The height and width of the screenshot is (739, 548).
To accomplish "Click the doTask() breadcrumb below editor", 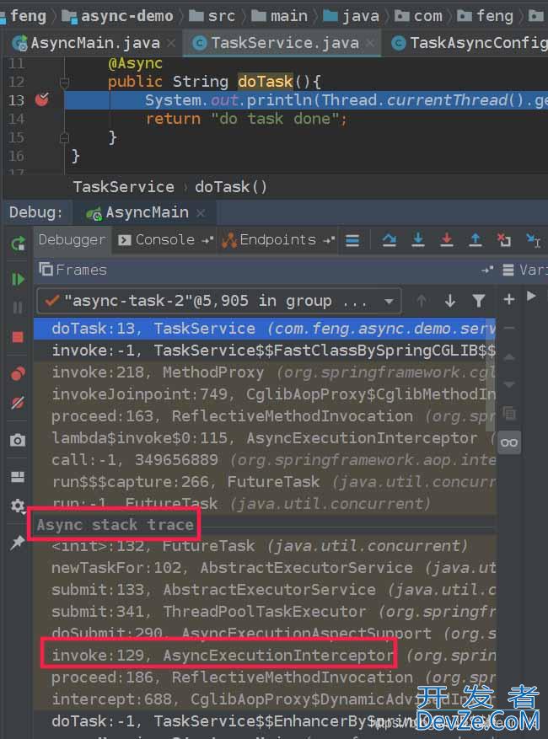I will (x=231, y=187).
